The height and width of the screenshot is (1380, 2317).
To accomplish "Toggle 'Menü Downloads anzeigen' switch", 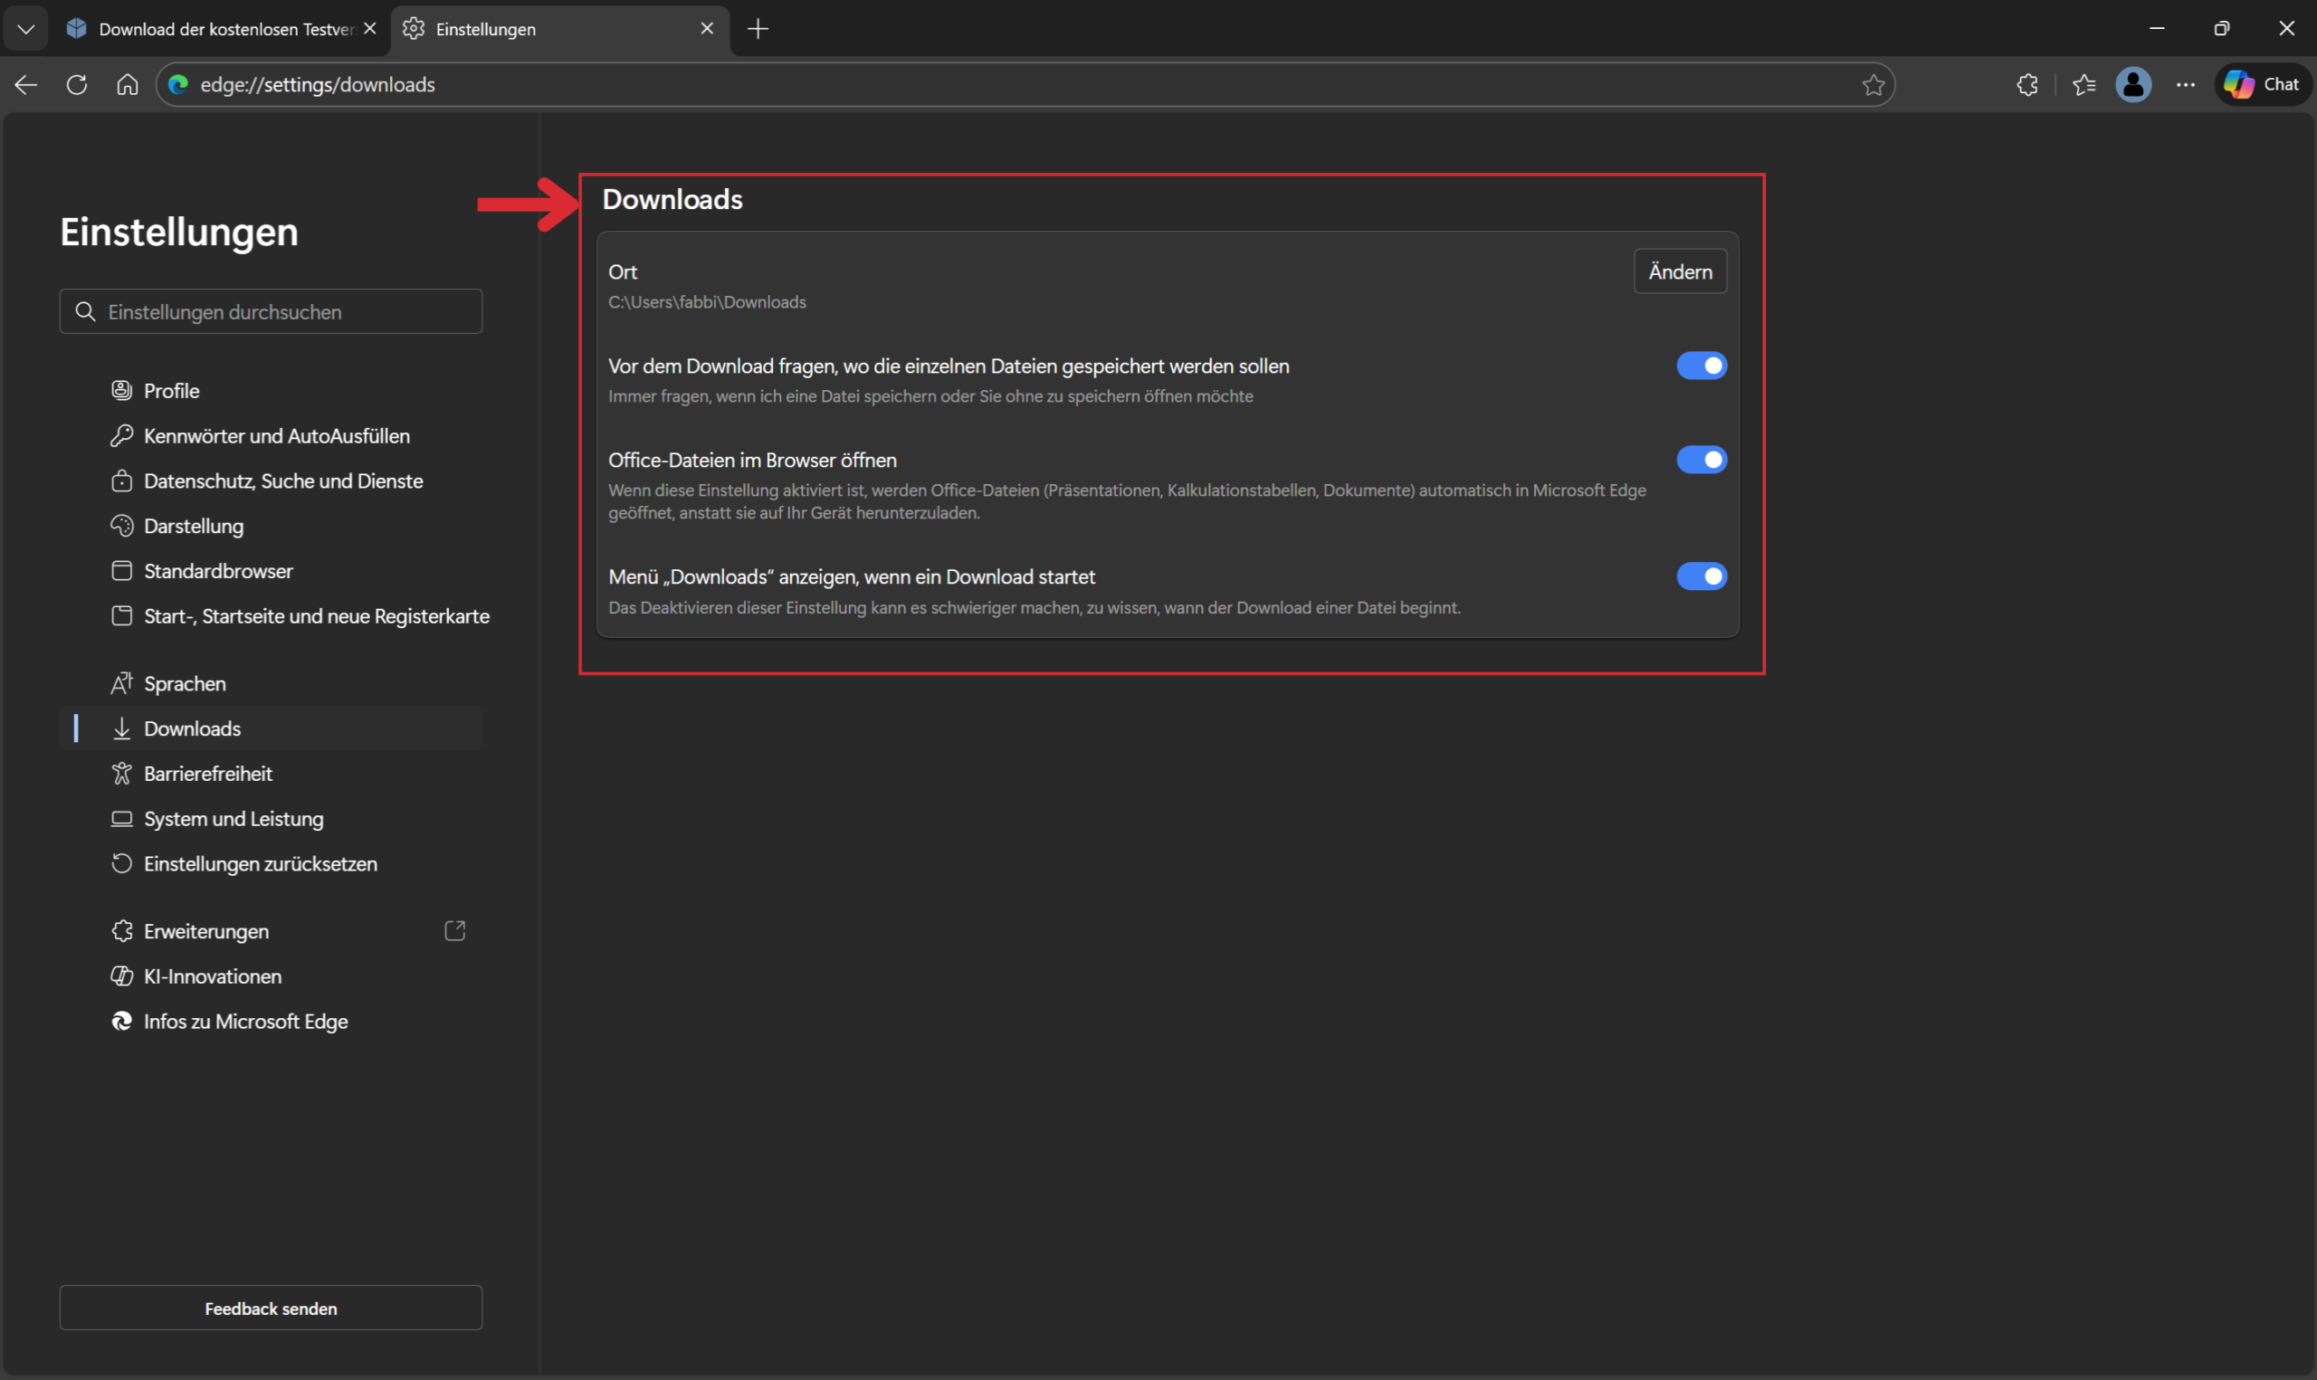I will (1701, 576).
